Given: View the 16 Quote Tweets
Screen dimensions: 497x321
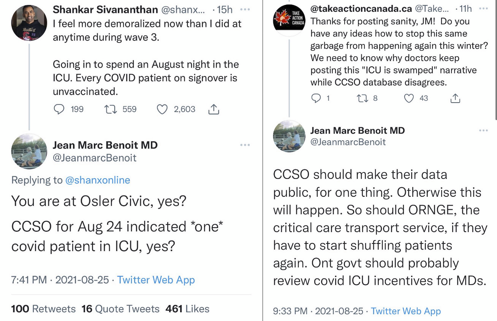Looking at the screenshot, I should coord(120,309).
